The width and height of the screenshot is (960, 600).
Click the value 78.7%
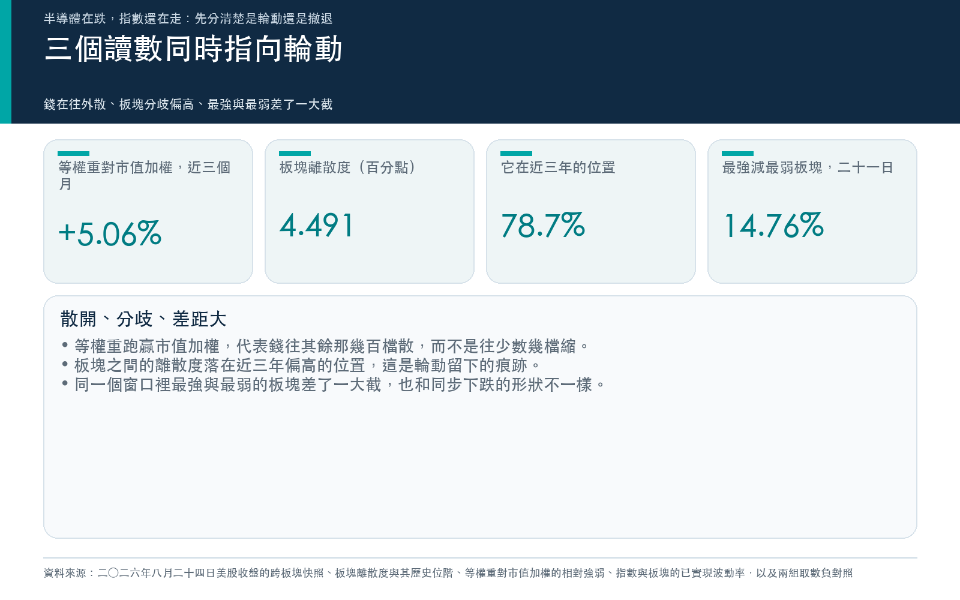tap(543, 226)
